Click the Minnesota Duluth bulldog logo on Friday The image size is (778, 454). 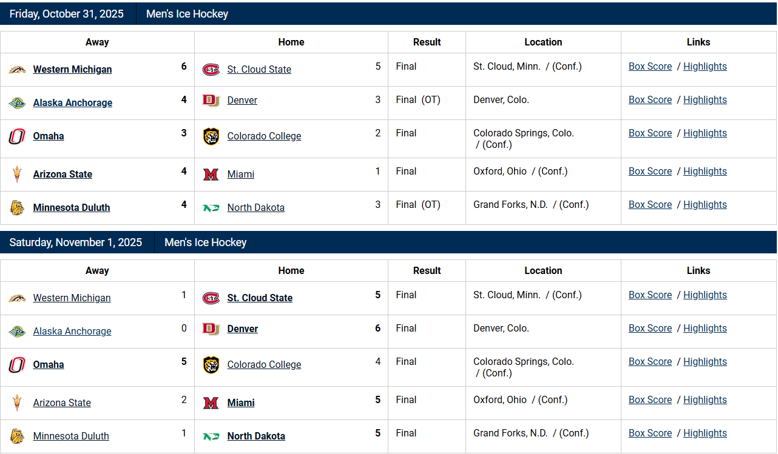pyautogui.click(x=17, y=208)
